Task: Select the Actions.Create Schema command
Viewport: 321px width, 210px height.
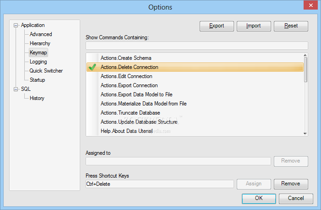Action: coord(126,58)
